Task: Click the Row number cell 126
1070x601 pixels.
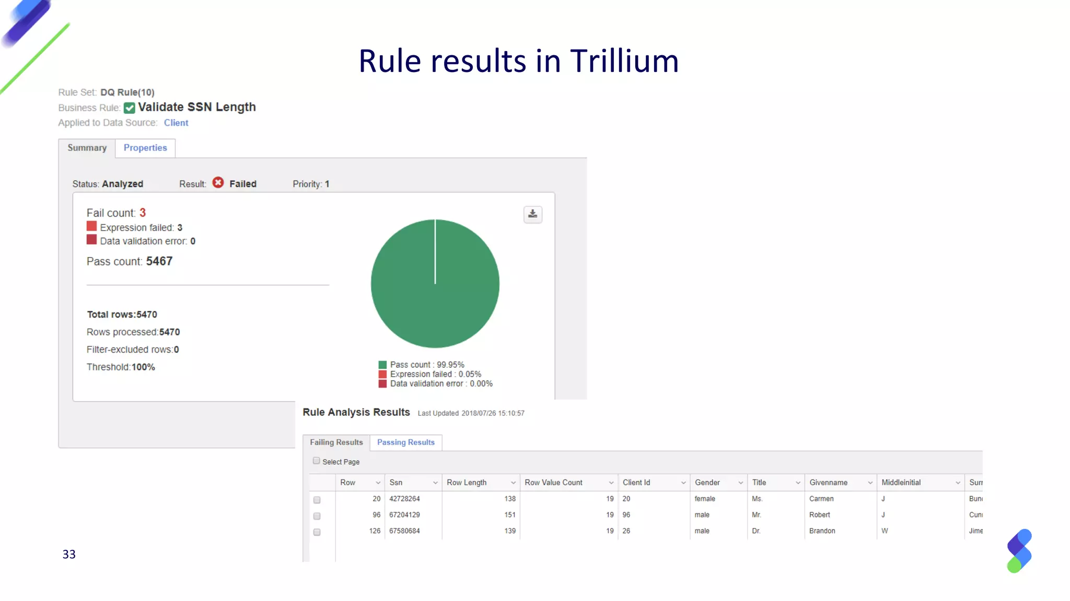Action: [x=375, y=531]
